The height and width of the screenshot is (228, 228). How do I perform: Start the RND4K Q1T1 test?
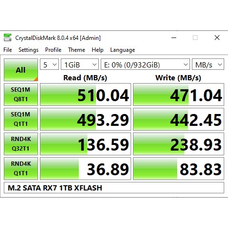point(21,169)
